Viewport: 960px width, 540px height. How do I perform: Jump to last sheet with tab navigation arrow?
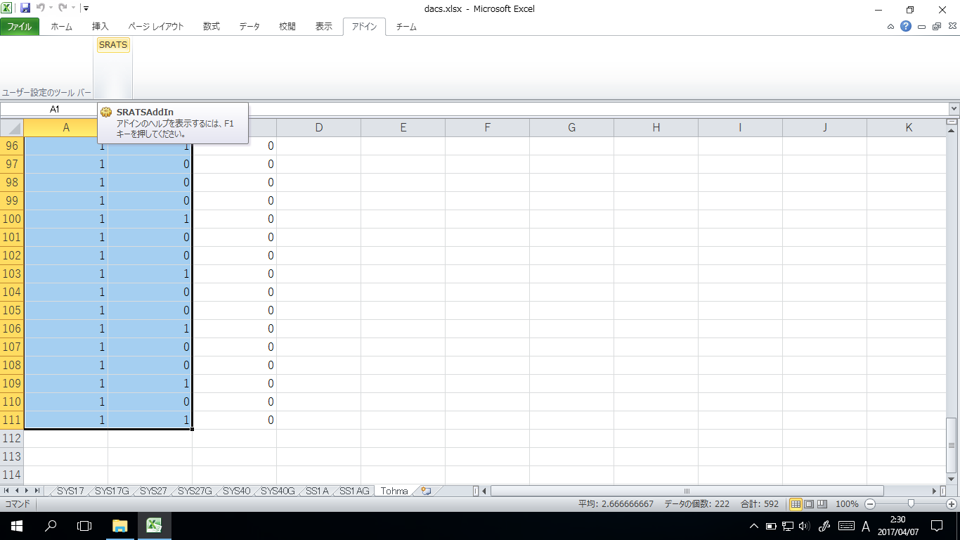37,490
